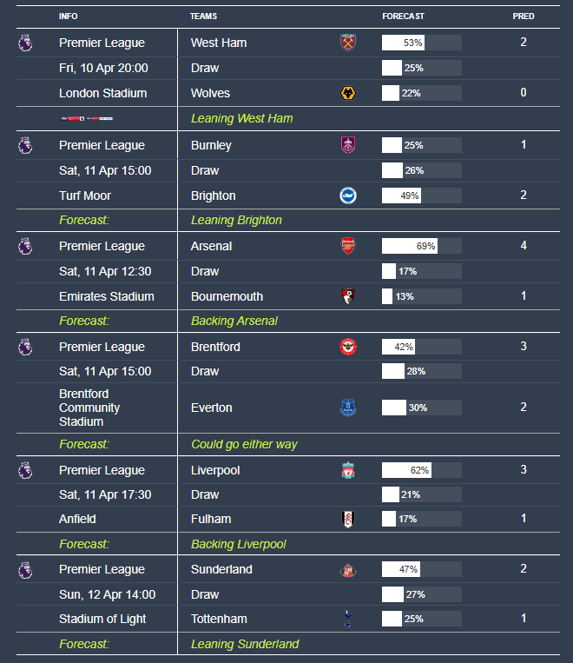573x663 pixels.
Task: Click the Liverpool club crest
Action: 348,470
